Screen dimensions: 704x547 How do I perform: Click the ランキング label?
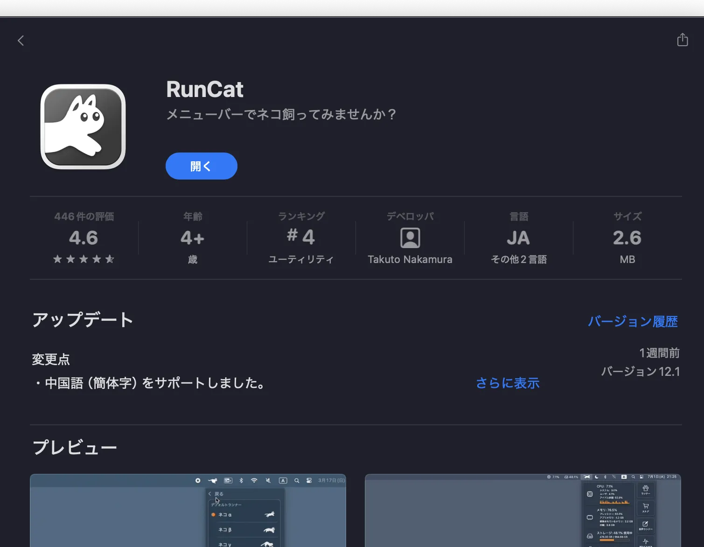click(301, 216)
